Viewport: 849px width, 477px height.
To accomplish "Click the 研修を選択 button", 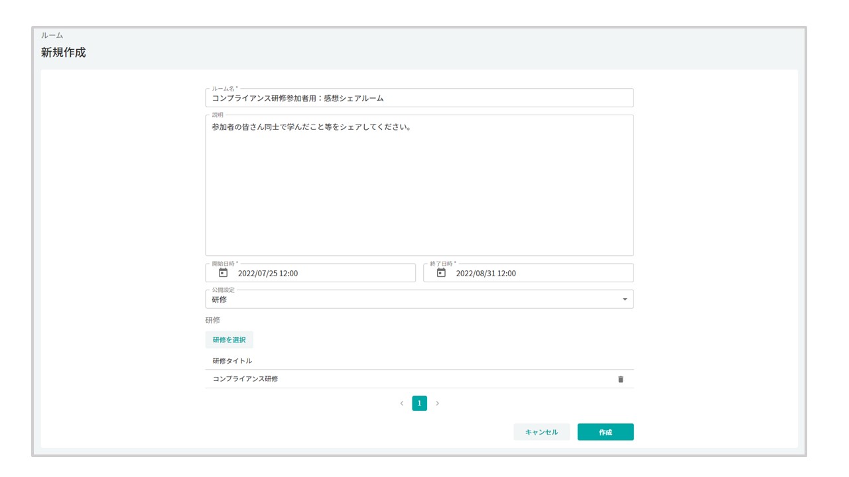I will (229, 340).
